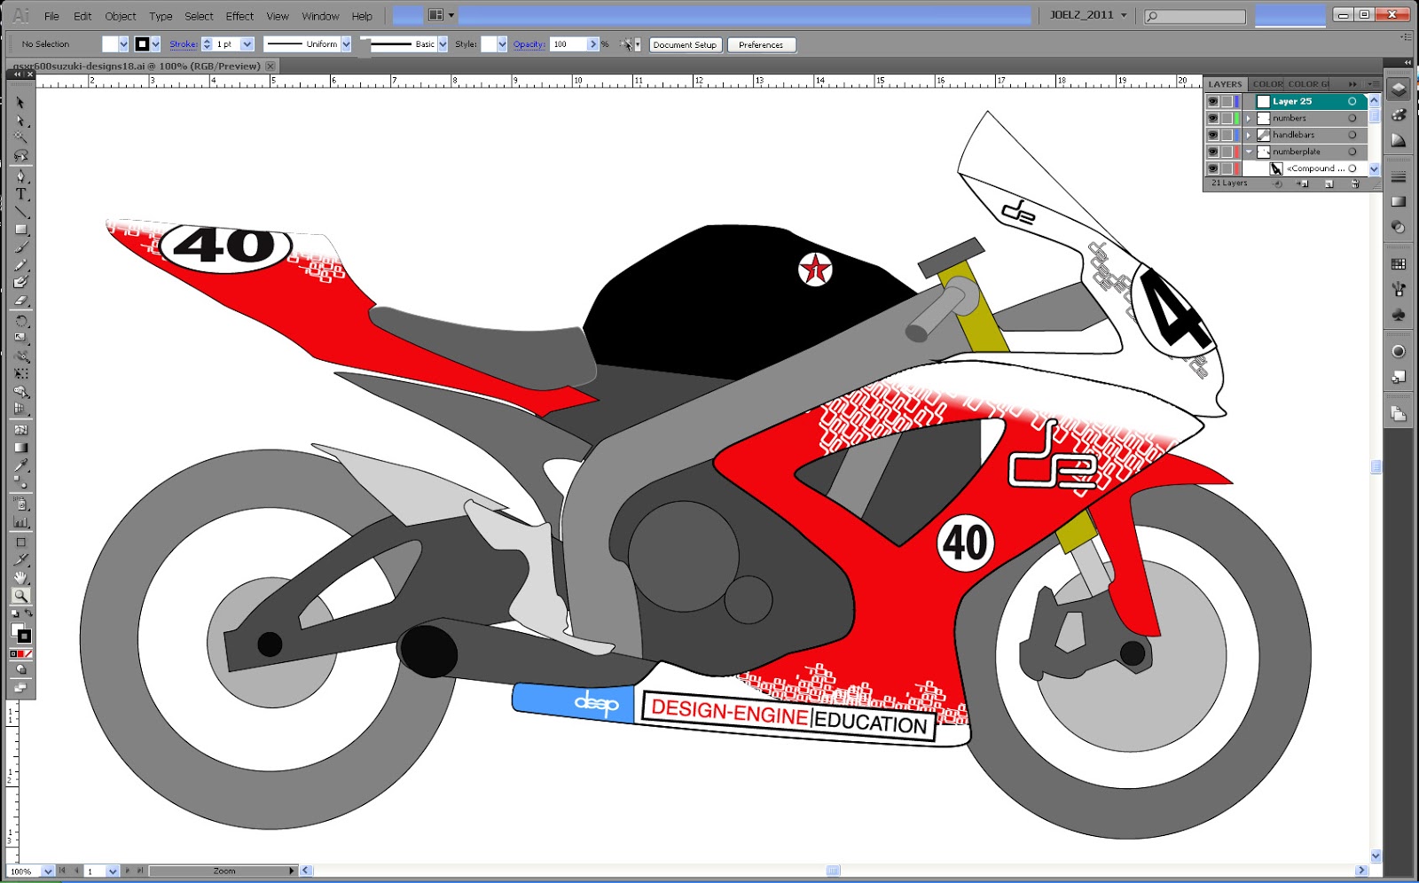The height and width of the screenshot is (883, 1419).
Task: Hide the handlebars layer
Action: pos(1212,135)
